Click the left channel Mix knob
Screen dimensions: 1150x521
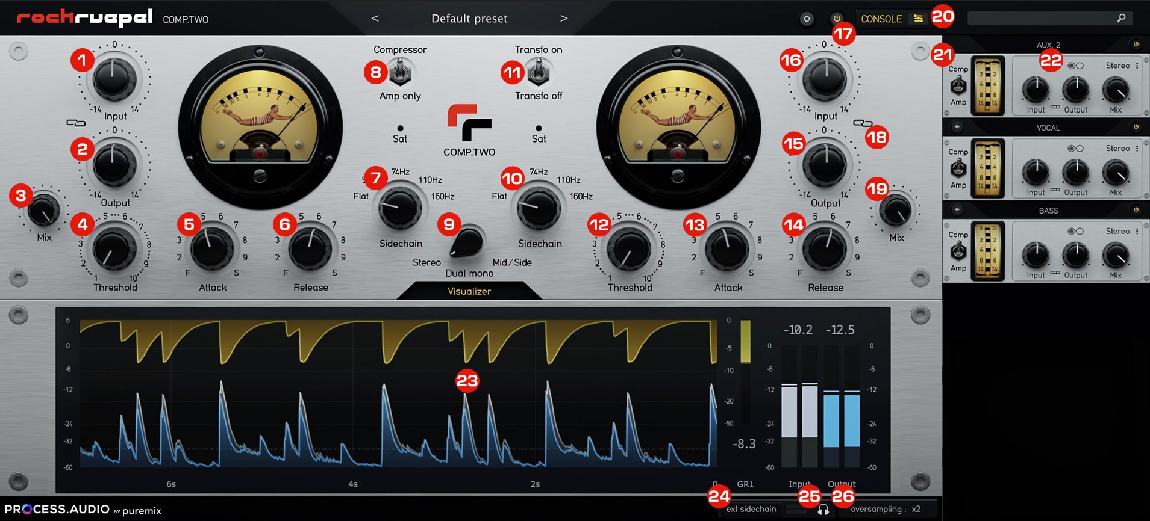tap(43, 210)
